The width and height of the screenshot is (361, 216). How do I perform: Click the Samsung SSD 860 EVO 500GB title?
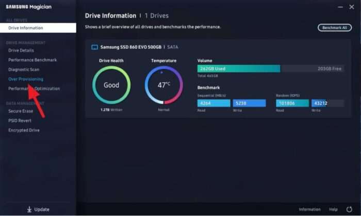tap(131, 47)
